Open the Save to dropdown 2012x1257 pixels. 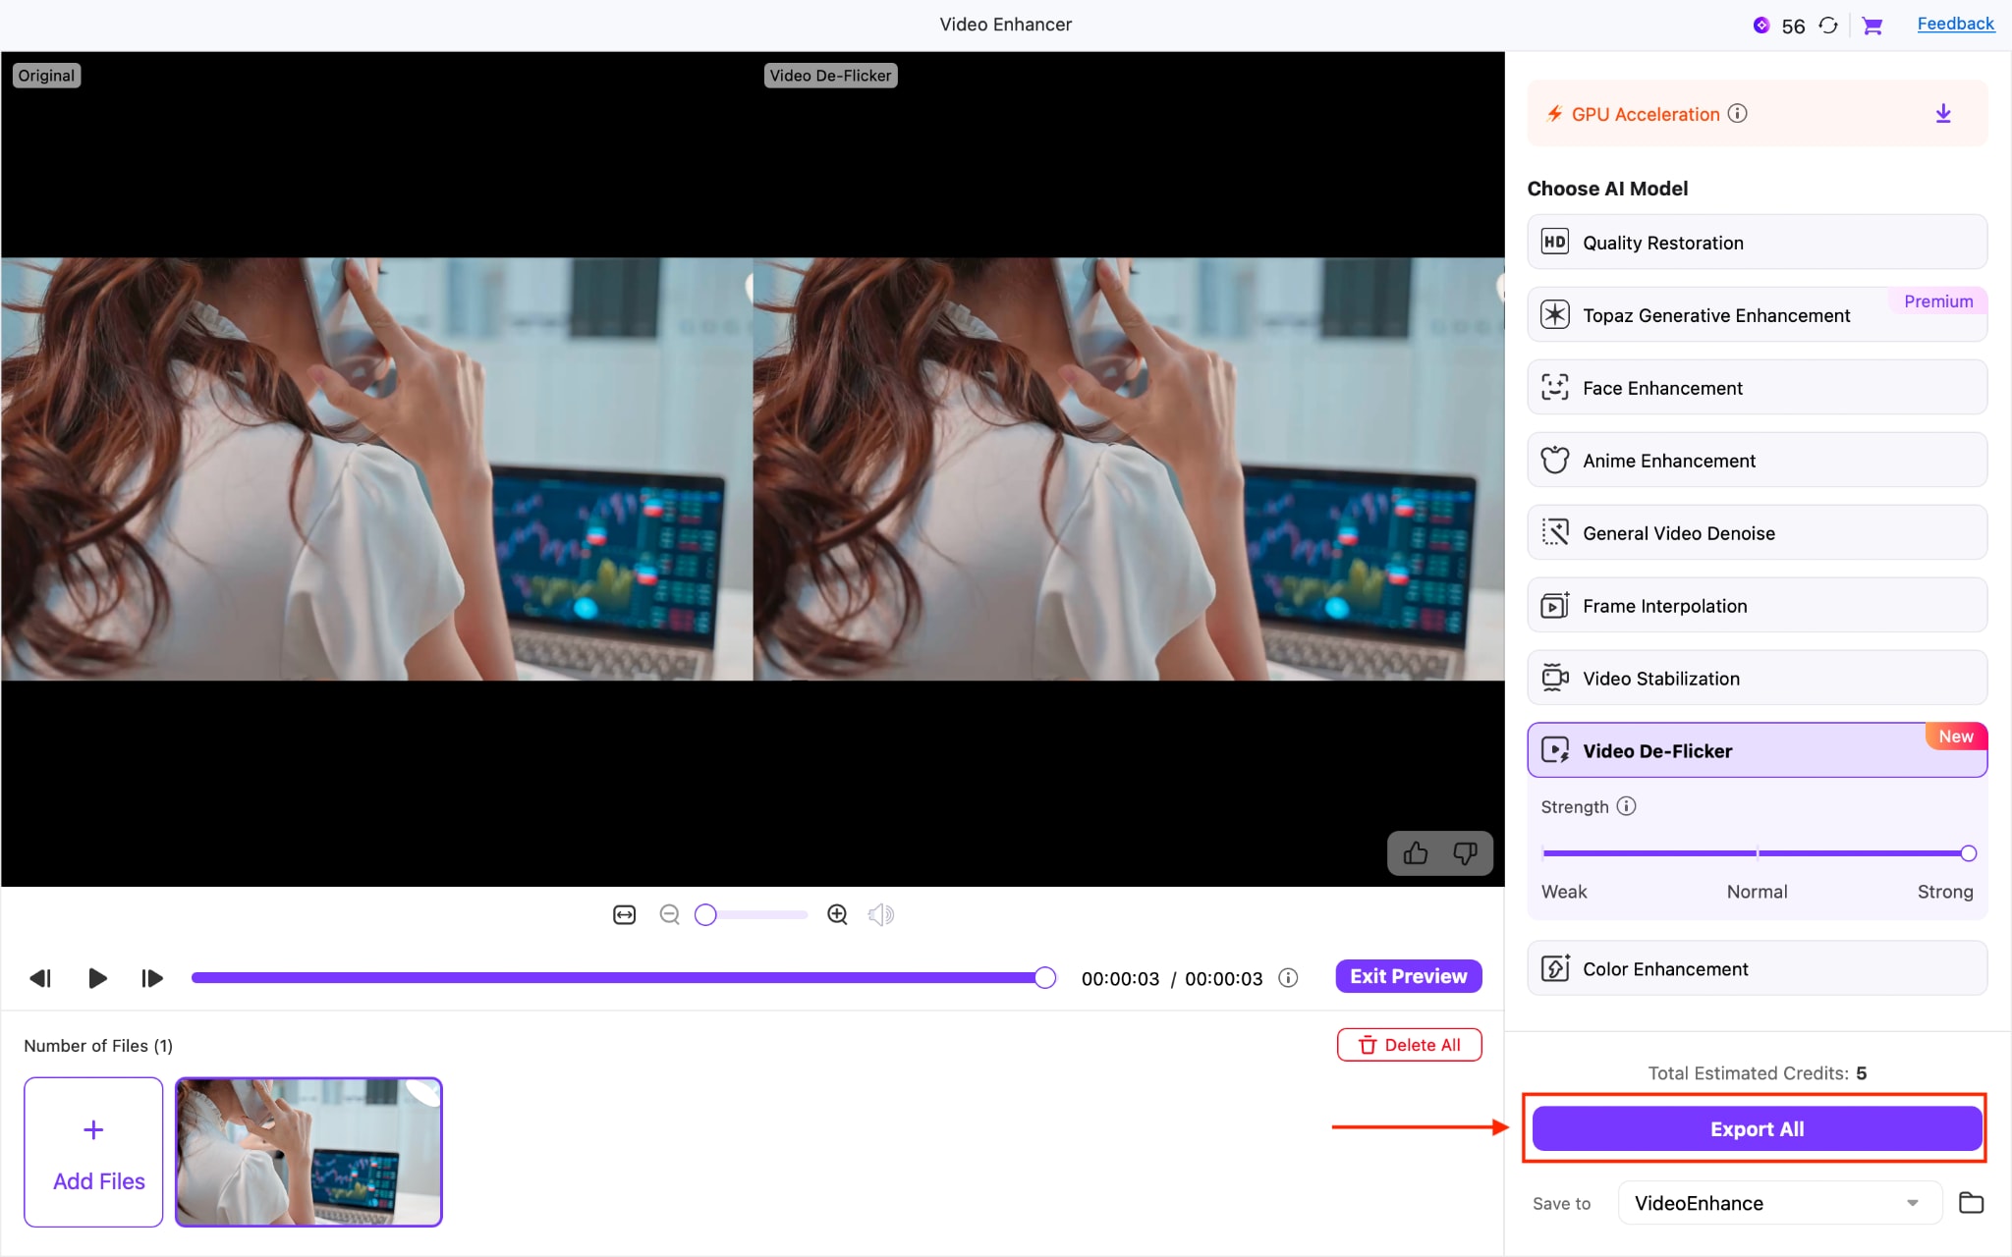tap(1779, 1203)
